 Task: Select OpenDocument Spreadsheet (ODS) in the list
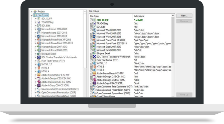130,93
